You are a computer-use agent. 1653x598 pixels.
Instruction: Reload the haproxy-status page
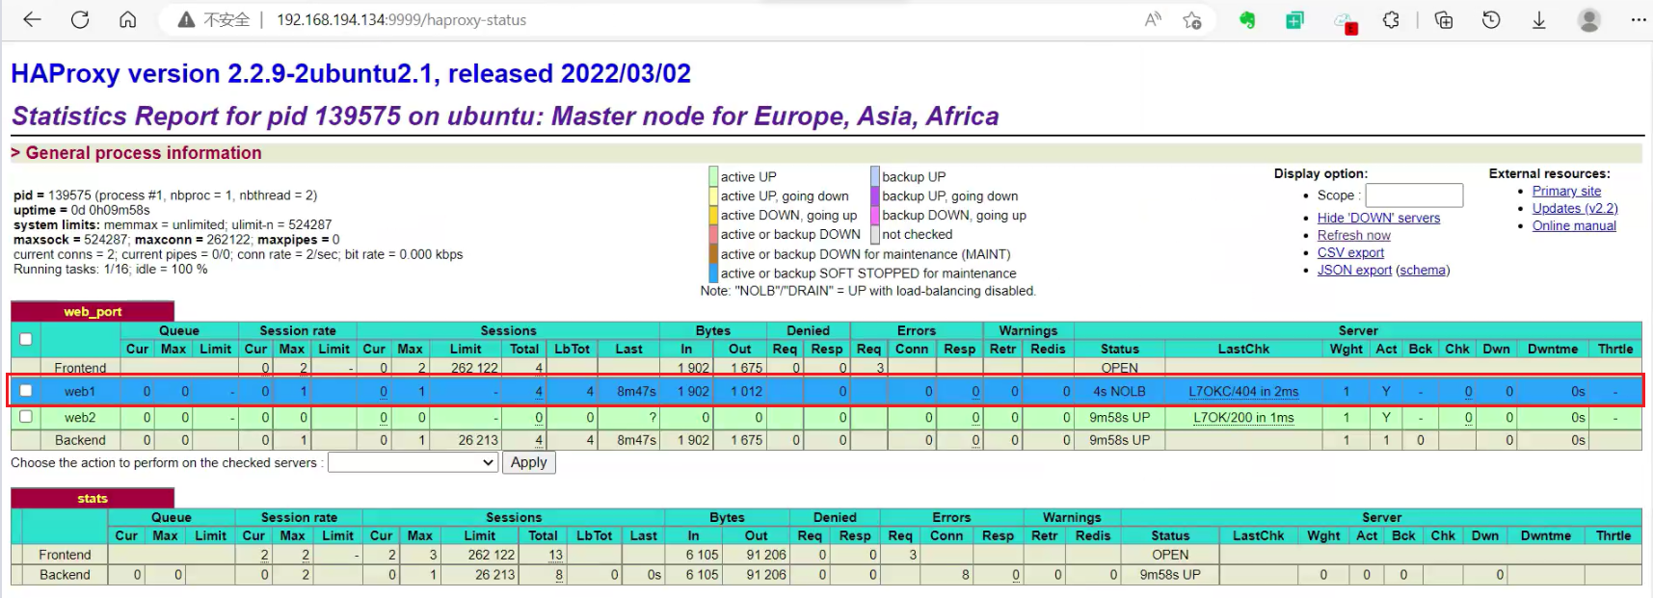tap(80, 19)
